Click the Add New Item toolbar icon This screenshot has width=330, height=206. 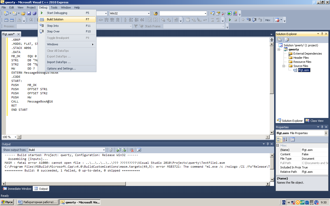coord(15,13)
